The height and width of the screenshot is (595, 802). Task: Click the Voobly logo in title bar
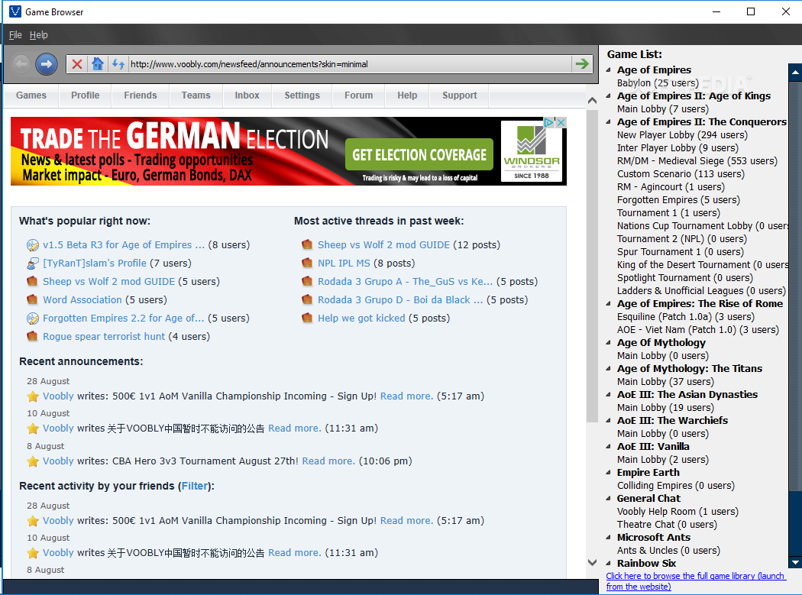click(x=15, y=11)
